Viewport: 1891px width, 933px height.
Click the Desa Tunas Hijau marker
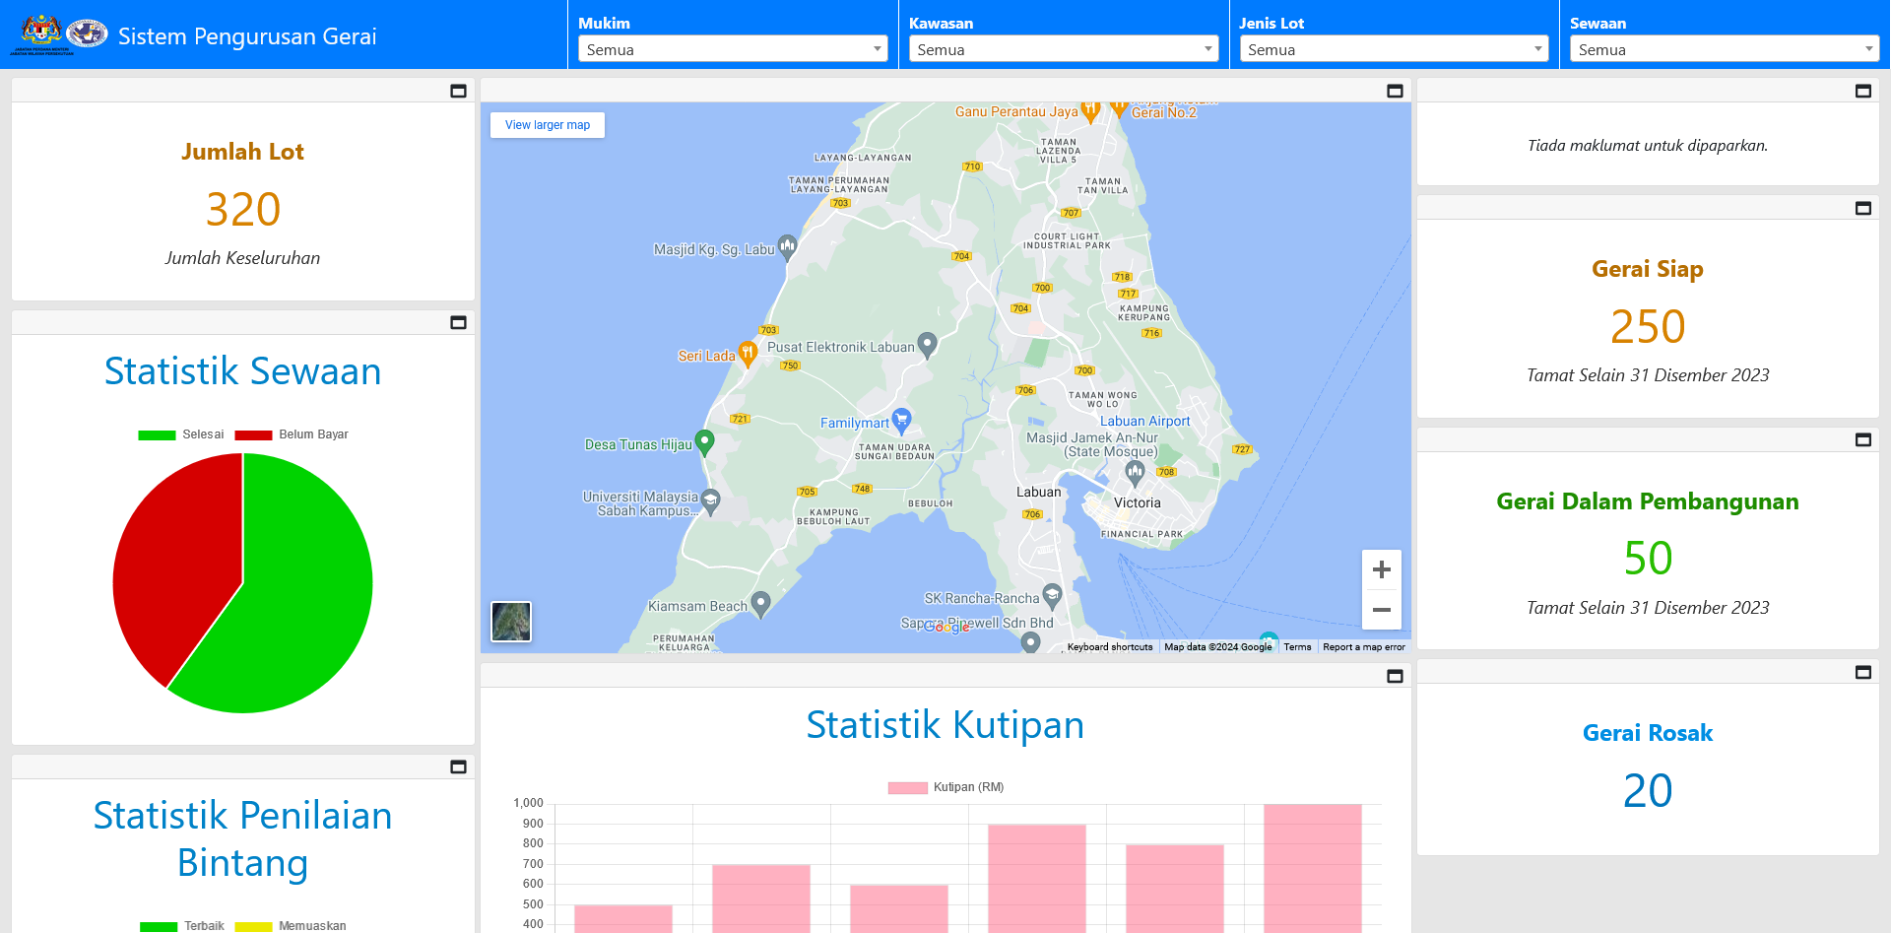pyautogui.click(x=704, y=442)
